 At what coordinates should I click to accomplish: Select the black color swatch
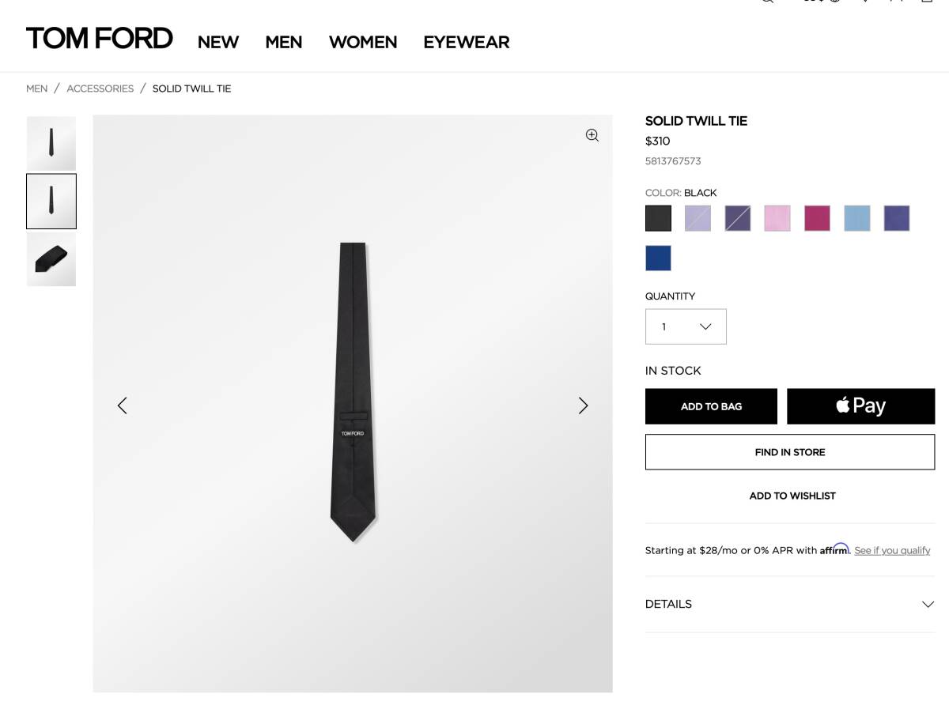(658, 218)
